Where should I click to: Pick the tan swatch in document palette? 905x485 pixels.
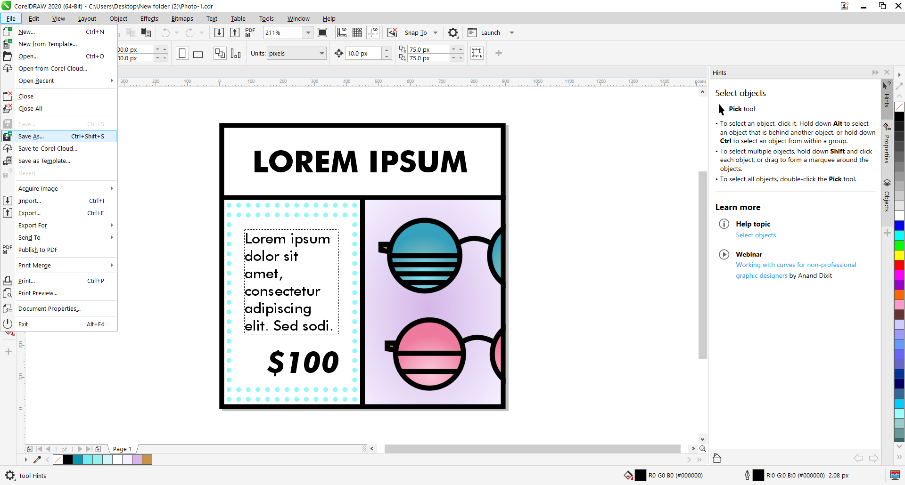click(x=147, y=460)
